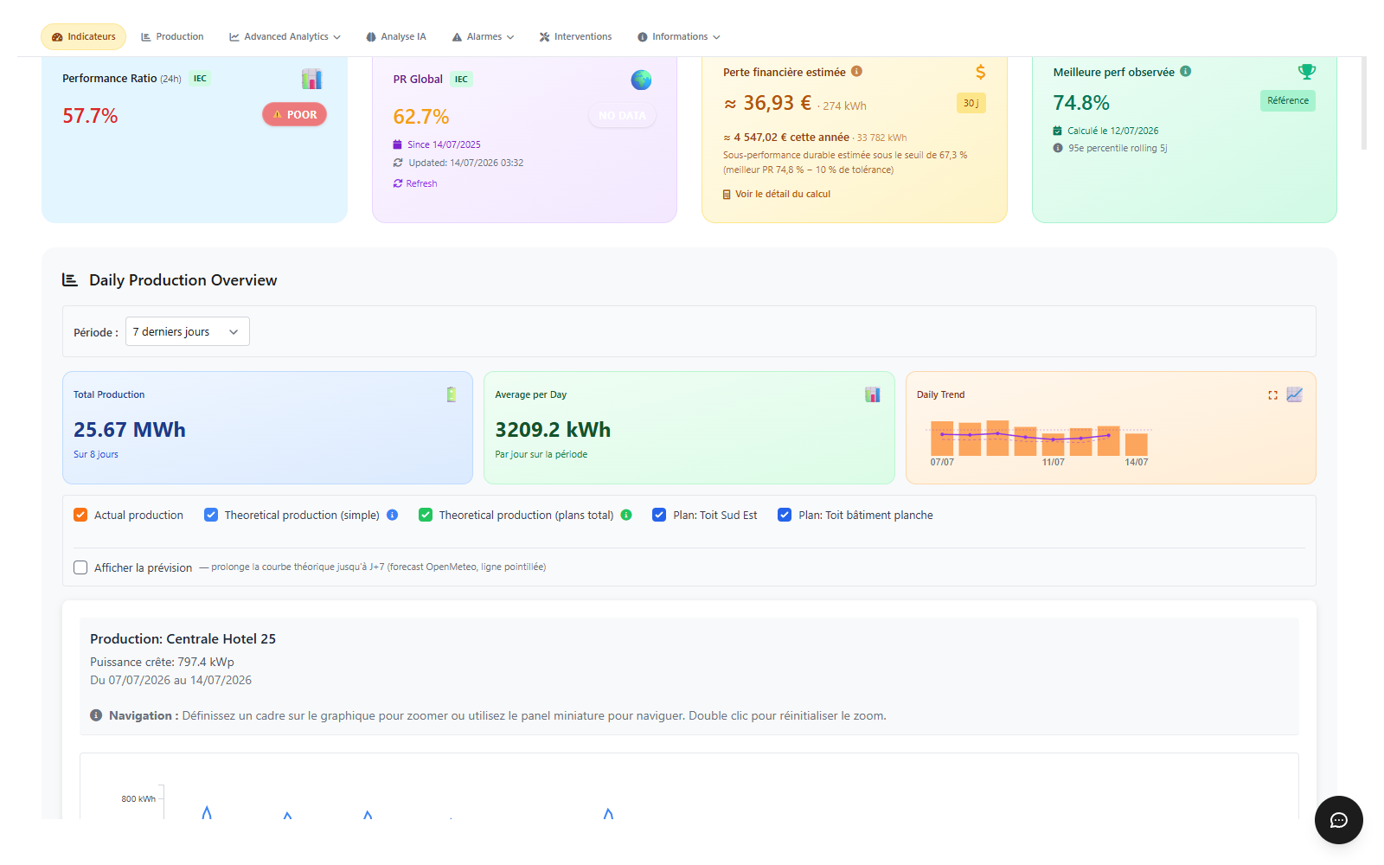Click the Interventions tools icon
1384x865 pixels.
point(544,37)
